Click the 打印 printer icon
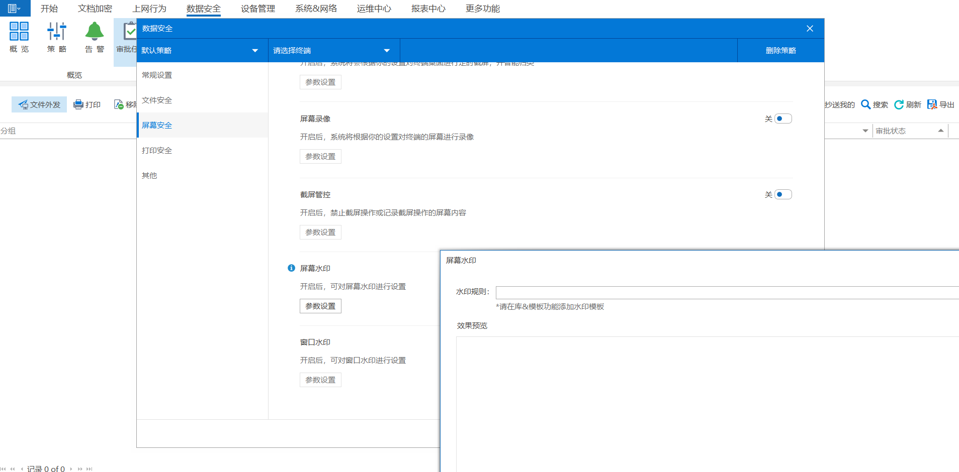 coord(78,104)
